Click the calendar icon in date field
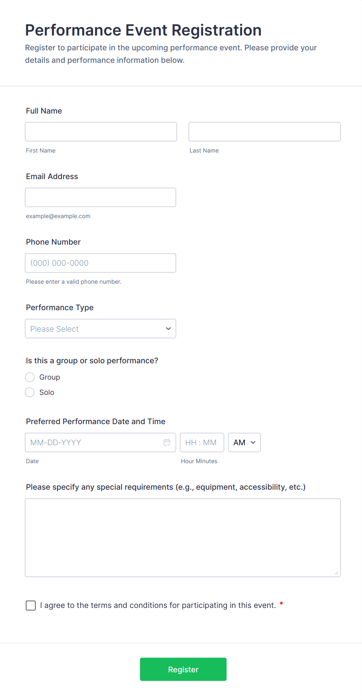 [x=167, y=442]
